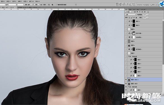Filter layers by text type icon
The width and height of the screenshot is (164, 105).
(140, 12)
